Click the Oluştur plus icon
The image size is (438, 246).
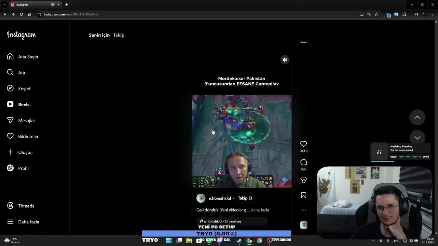10,152
